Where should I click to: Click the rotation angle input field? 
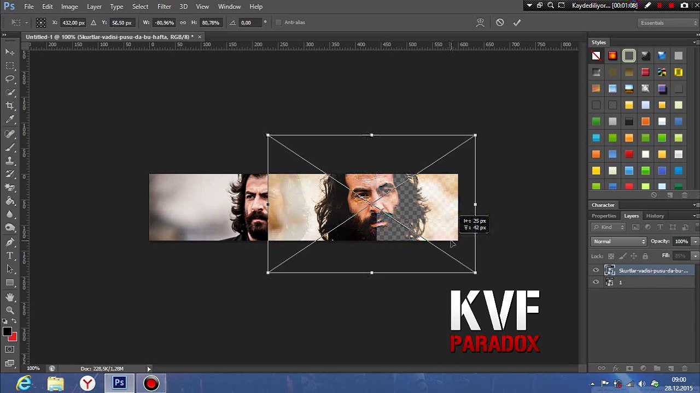pos(250,22)
